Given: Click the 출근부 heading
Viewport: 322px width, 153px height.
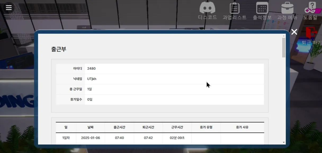Looking at the screenshot, I should coord(59,49).
